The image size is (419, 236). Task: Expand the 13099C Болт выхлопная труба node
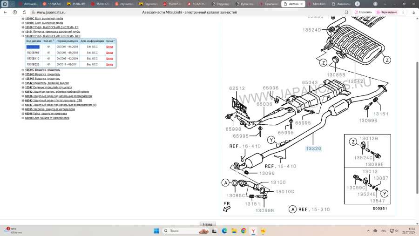click(x=23, y=19)
